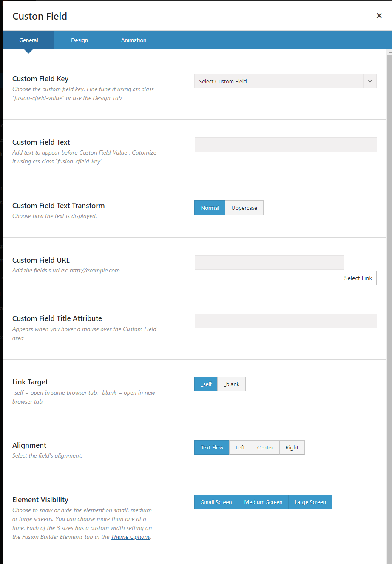
Task: Click the Custom Field URL input field
Action: click(269, 263)
